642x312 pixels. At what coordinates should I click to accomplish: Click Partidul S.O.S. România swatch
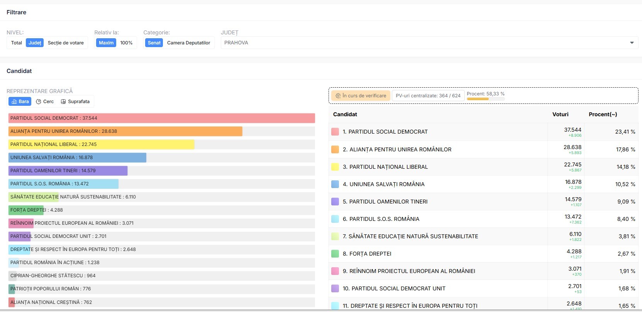pyautogui.click(x=335, y=219)
